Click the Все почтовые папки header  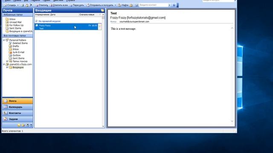(17, 36)
